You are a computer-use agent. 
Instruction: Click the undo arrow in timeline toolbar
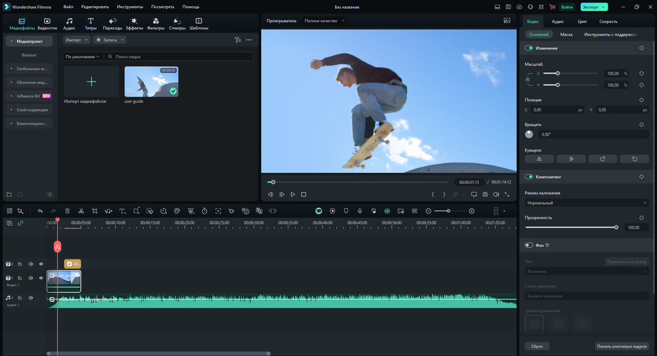tap(40, 211)
